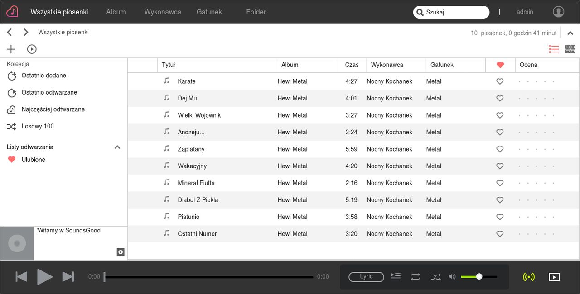Screen dimensions: 580x294
Task: Click the green broadcast signal icon
Action: point(528,277)
